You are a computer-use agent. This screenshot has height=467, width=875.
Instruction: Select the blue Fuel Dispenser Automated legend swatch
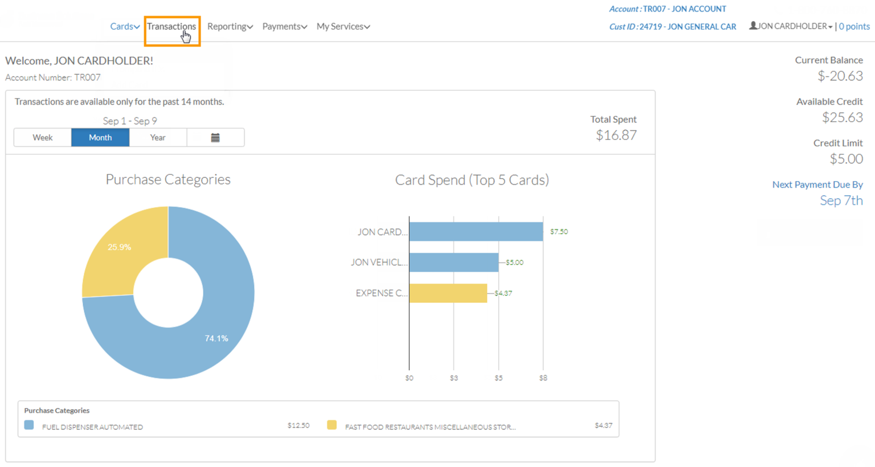(28, 425)
